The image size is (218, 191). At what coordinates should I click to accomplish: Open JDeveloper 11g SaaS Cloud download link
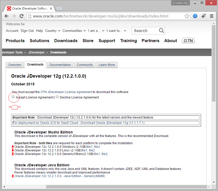pos(79,123)
